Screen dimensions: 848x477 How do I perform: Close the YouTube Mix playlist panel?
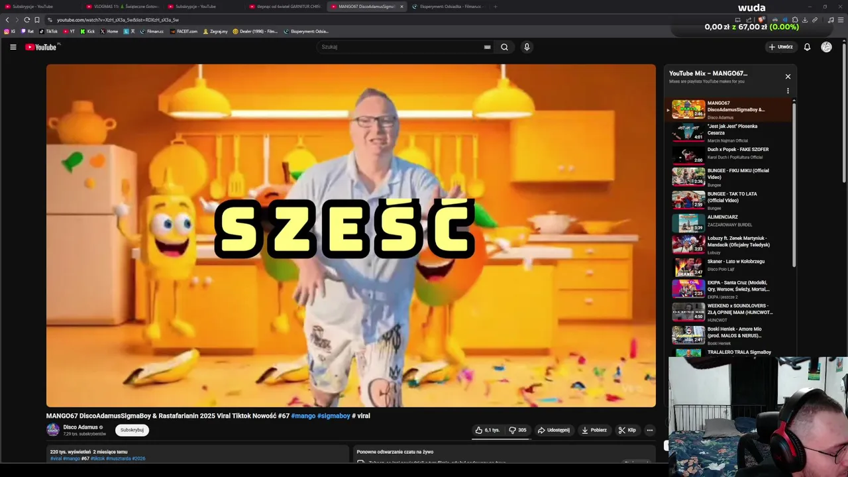point(788,77)
